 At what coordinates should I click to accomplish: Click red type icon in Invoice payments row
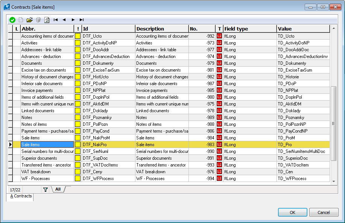(x=219, y=90)
